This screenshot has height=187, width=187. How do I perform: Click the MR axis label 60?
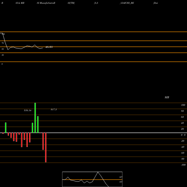(183, 117)
